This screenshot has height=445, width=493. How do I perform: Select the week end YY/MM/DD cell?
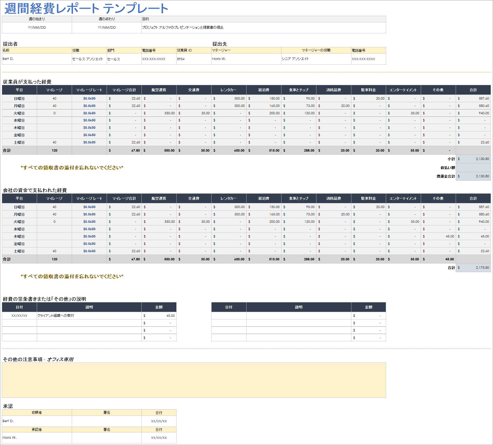pyautogui.click(x=107, y=28)
